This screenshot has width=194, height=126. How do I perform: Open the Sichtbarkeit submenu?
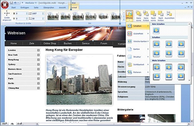tap(138, 64)
